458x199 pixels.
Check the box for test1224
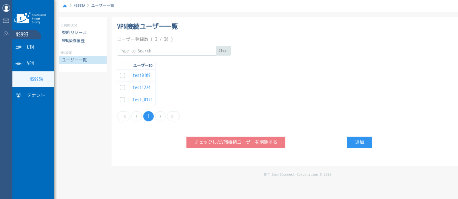point(122,88)
